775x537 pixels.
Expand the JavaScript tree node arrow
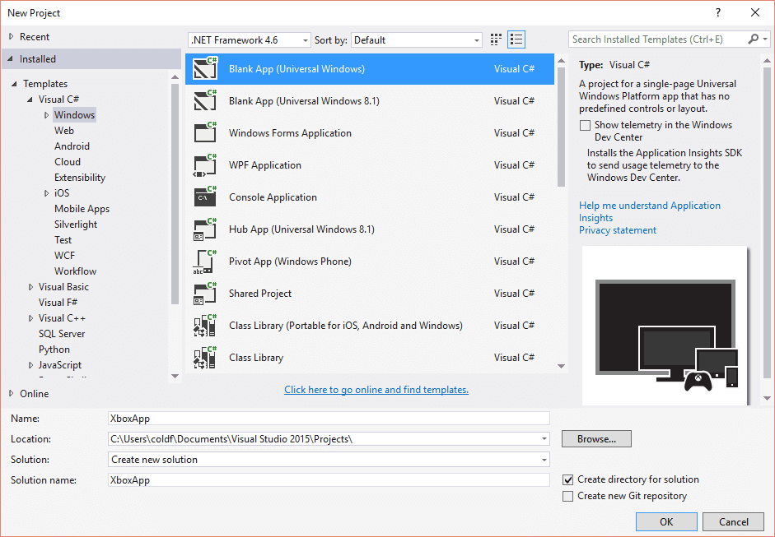(30, 365)
